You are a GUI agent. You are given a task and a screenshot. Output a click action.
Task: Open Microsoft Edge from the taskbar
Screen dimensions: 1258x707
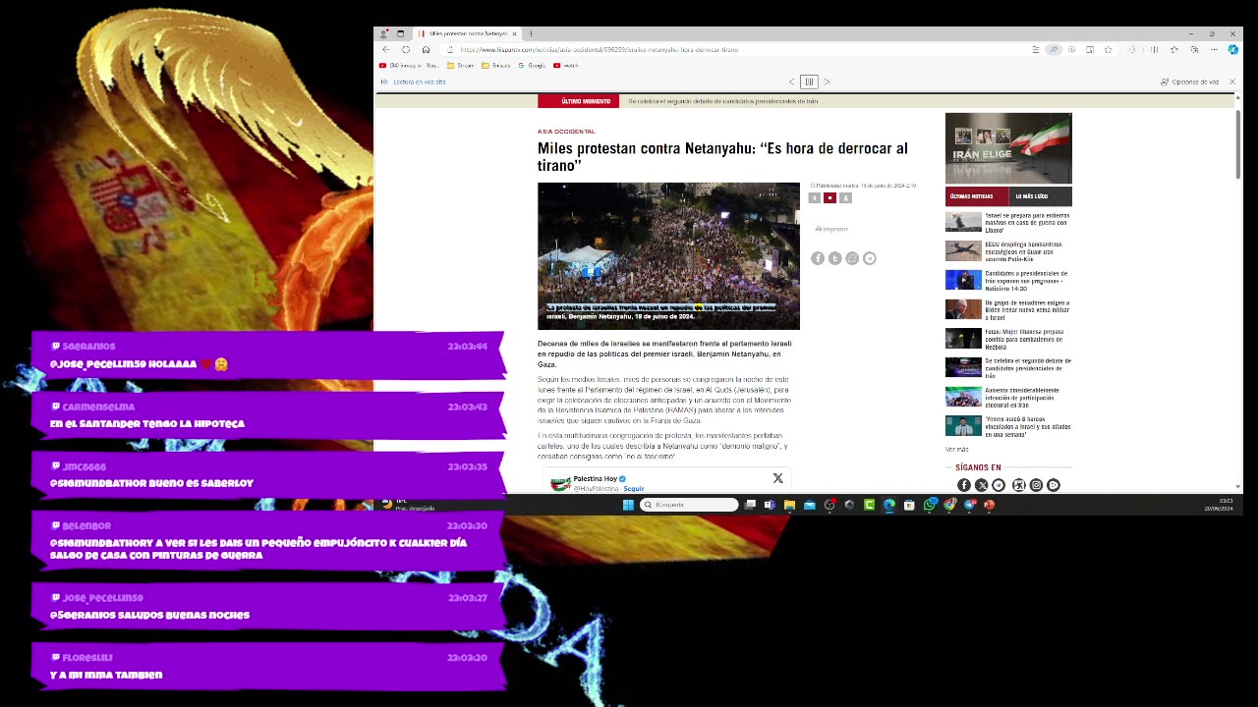(x=889, y=505)
